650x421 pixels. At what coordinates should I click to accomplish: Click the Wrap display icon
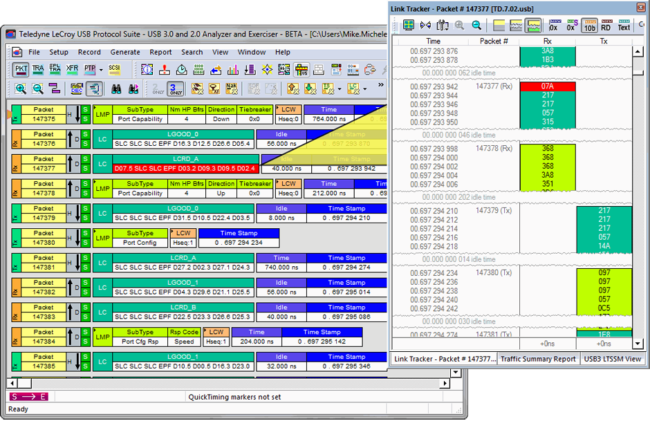coord(55,88)
